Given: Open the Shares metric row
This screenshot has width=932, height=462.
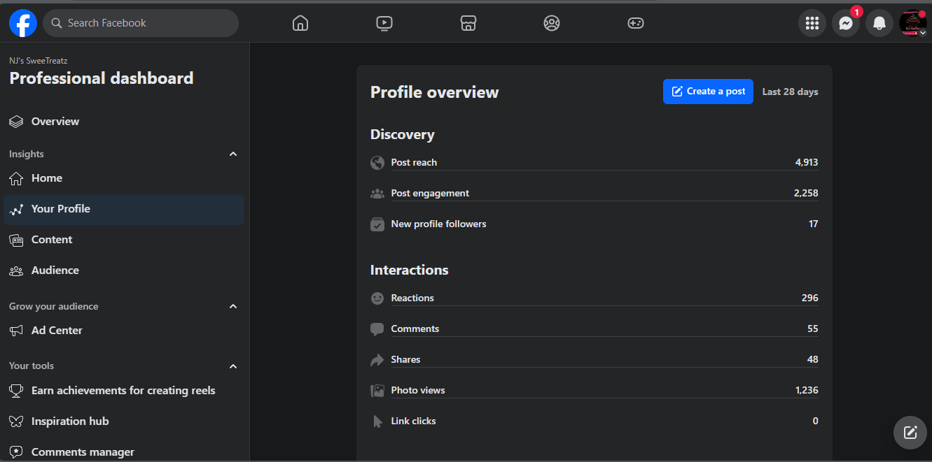Looking at the screenshot, I should [x=594, y=360].
